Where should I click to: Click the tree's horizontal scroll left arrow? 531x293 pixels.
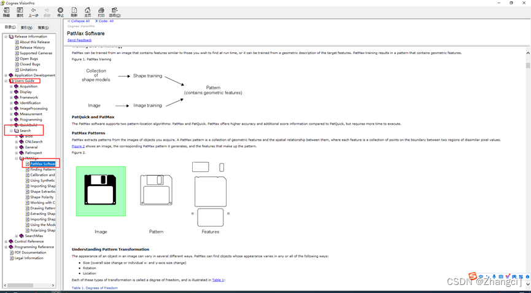[x=5, y=285]
